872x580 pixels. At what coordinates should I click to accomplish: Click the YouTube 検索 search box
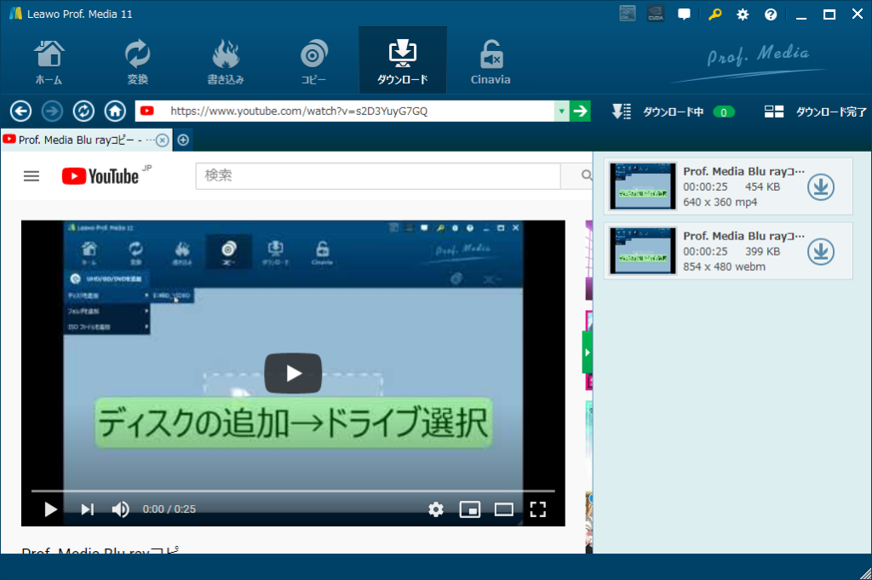coord(377,175)
